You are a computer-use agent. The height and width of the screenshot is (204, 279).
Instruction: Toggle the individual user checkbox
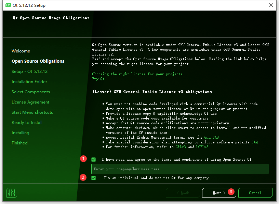click(x=94, y=178)
